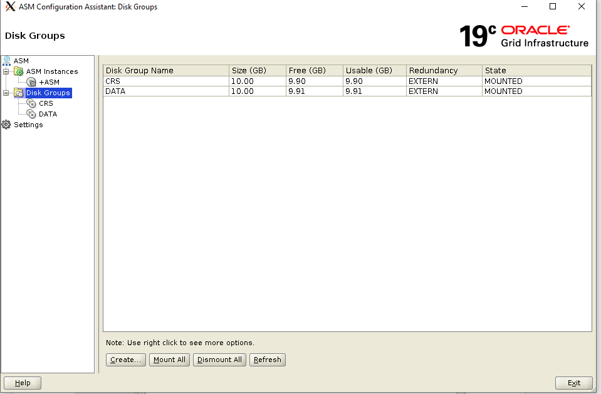601x394 pixels.
Task: Select the CRS row name cell
Action: 166,81
